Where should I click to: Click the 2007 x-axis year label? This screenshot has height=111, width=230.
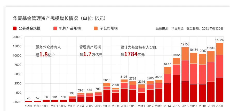[x=107, y=106]
